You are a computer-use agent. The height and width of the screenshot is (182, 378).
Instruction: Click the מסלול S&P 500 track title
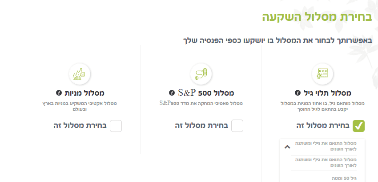pos(206,93)
